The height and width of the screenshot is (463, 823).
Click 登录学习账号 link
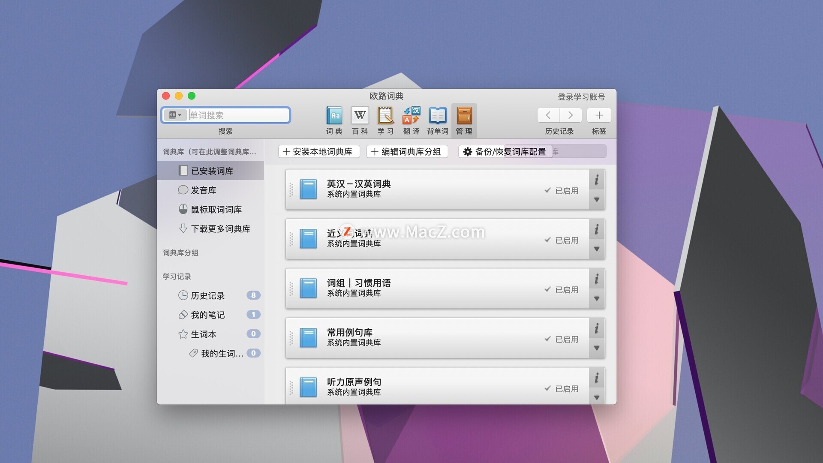[581, 97]
